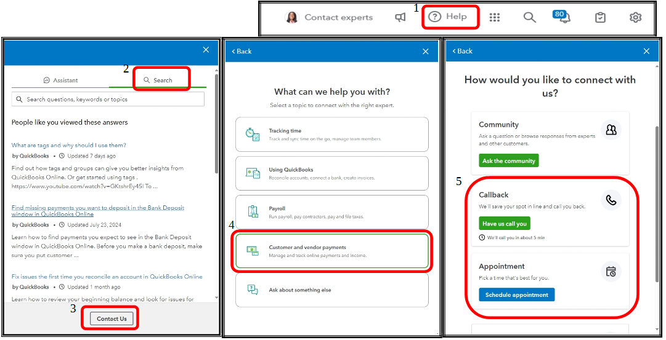Go Back from the connect options panel

coord(463,51)
